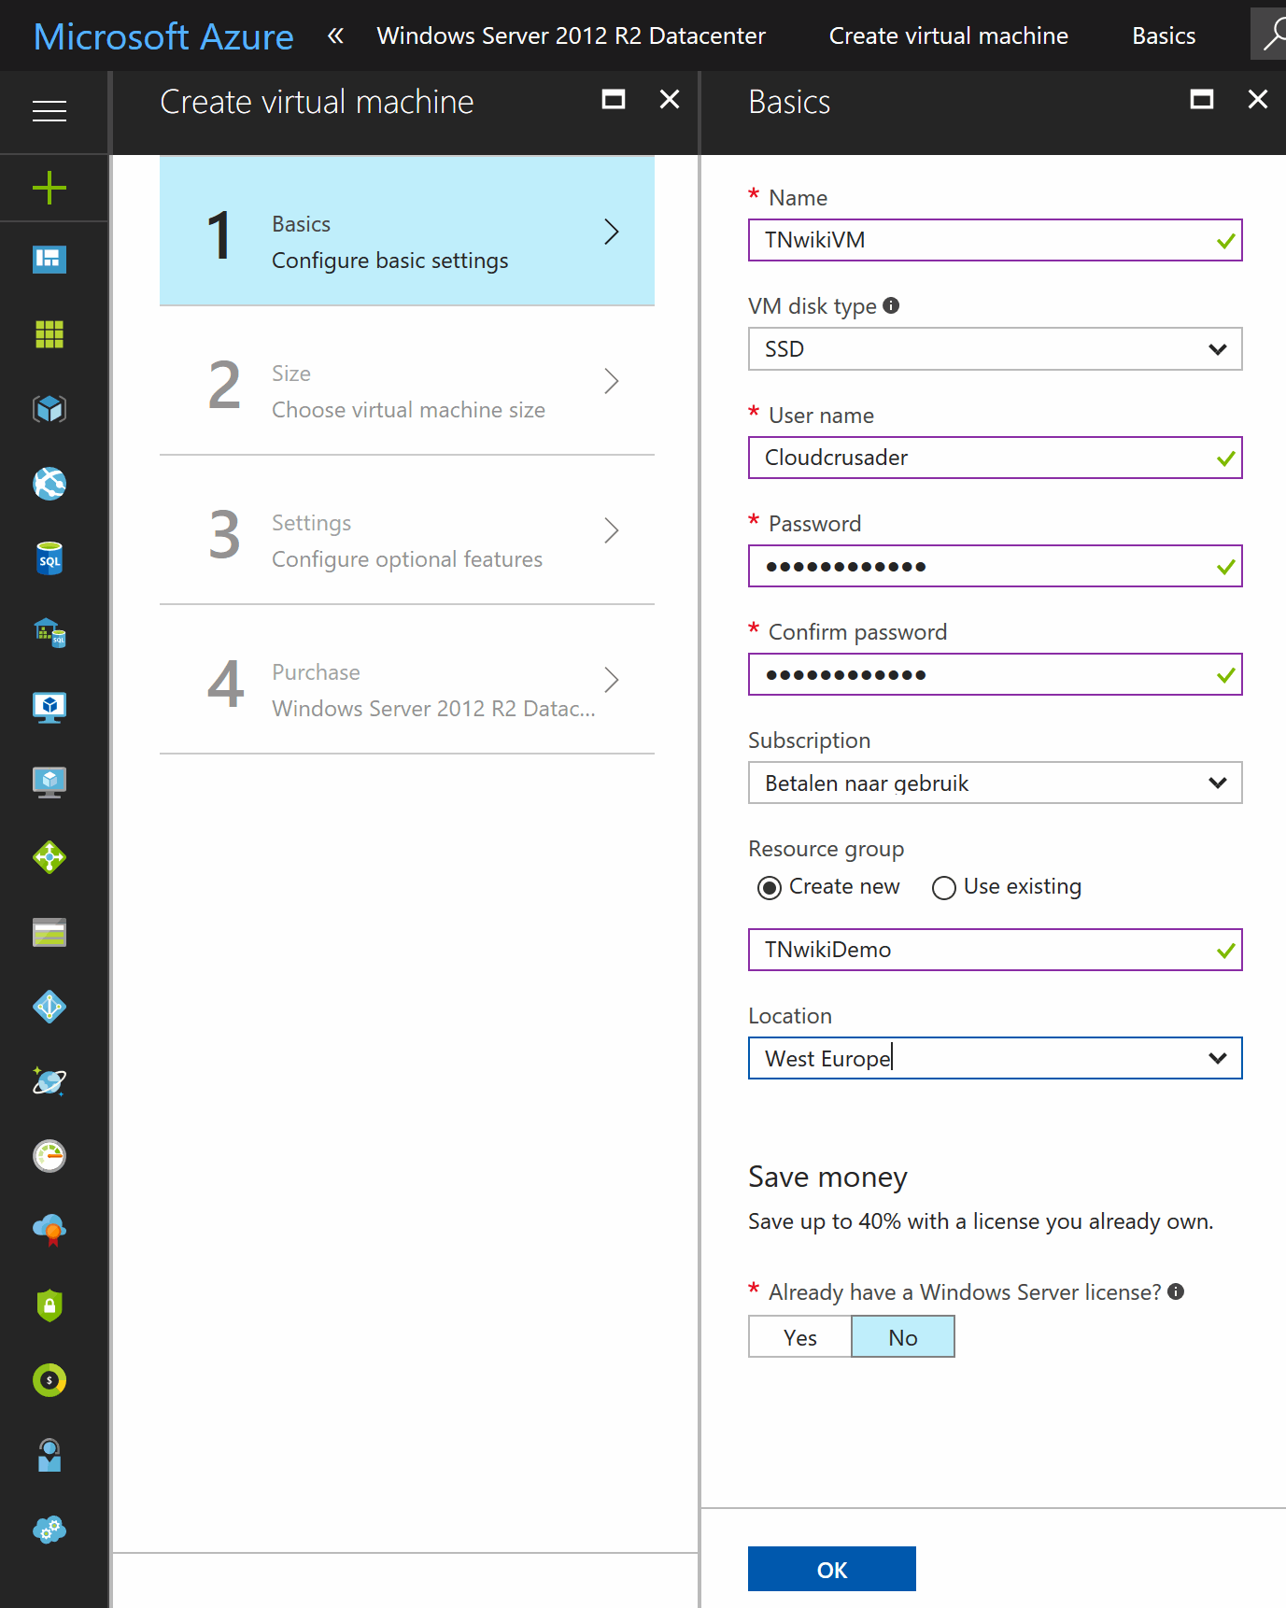Open SQL databases icon in sidebar
1286x1608 pixels.
coord(49,558)
